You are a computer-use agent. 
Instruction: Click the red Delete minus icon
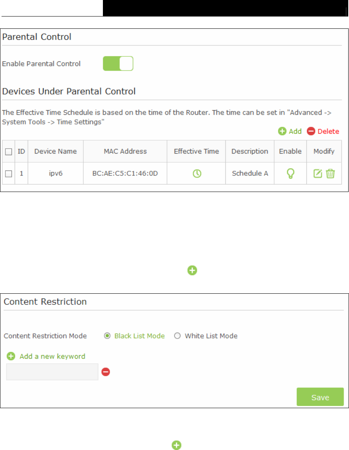click(311, 131)
